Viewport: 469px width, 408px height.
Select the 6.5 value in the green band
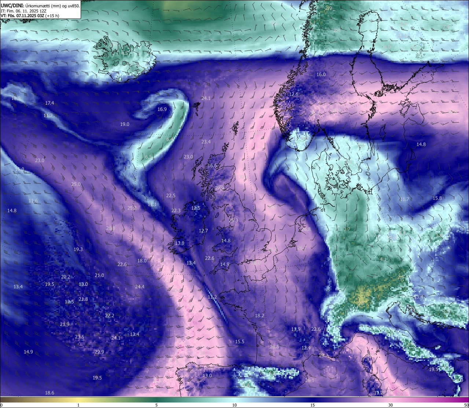click(149, 157)
